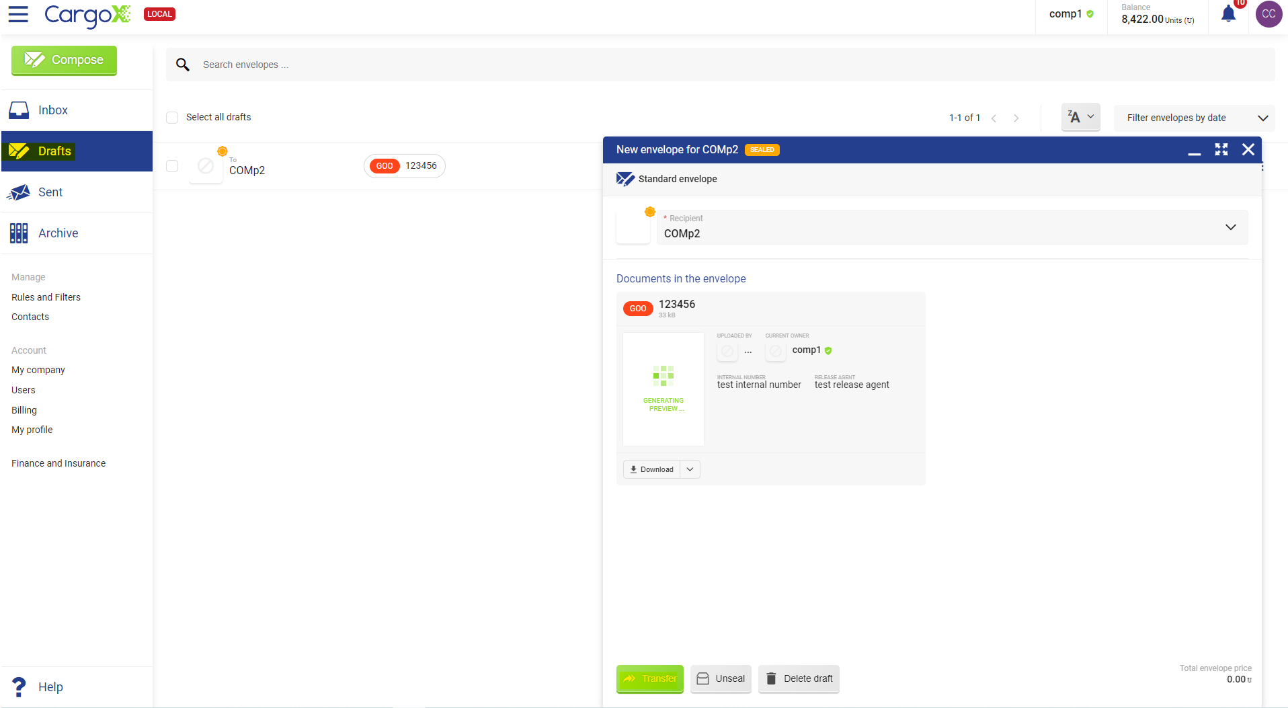
Task: Open the Help question mark icon
Action: (19, 686)
